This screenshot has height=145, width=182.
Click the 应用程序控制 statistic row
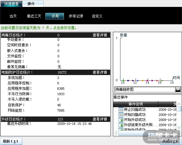(x=56, y=83)
